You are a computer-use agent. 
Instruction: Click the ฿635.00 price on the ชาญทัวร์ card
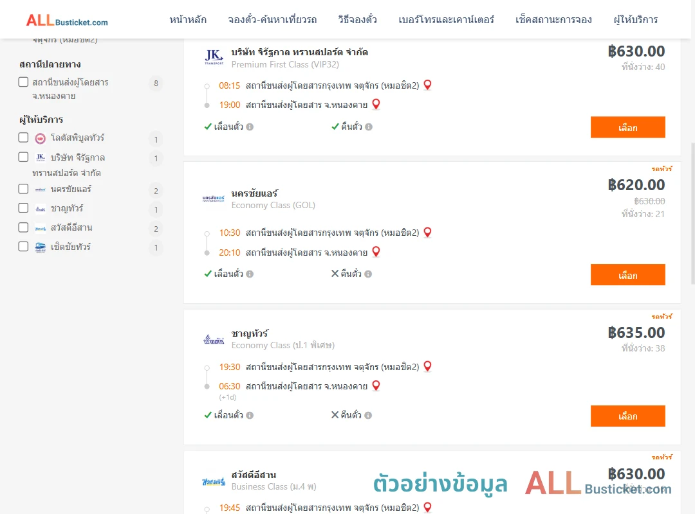click(x=636, y=333)
